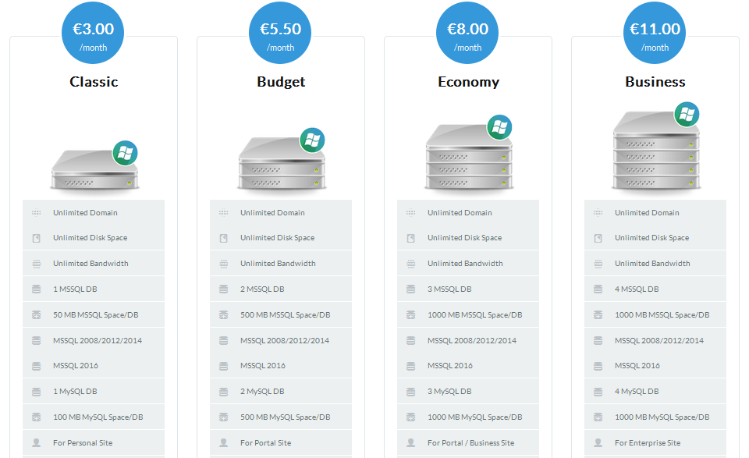Click the 1 MSSQL DB feature text

point(75,289)
